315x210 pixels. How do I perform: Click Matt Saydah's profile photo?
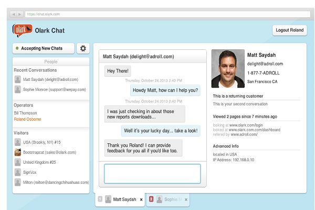click(228, 69)
